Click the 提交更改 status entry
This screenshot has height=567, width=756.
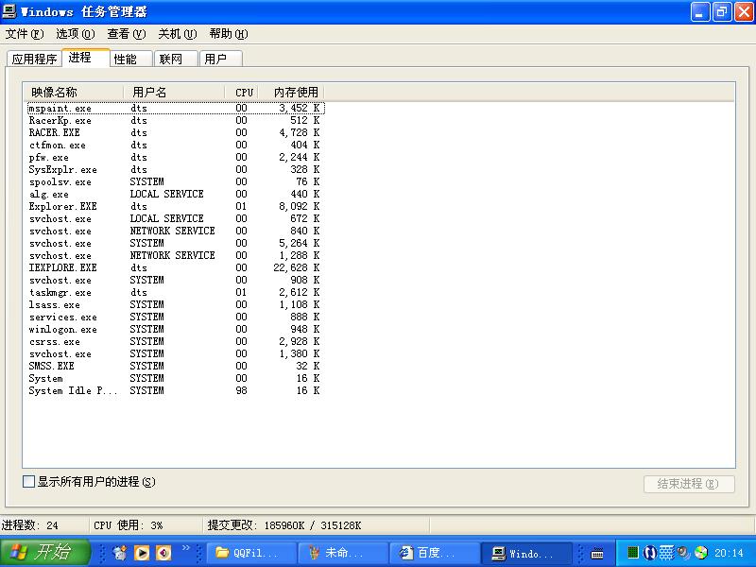point(284,525)
